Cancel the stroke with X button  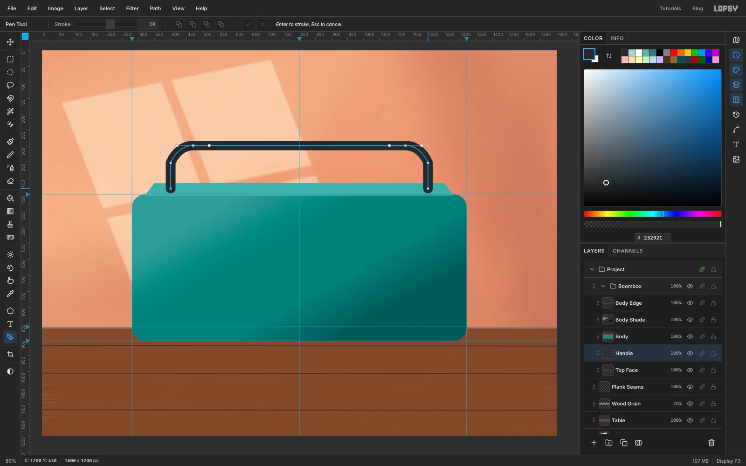click(x=262, y=24)
